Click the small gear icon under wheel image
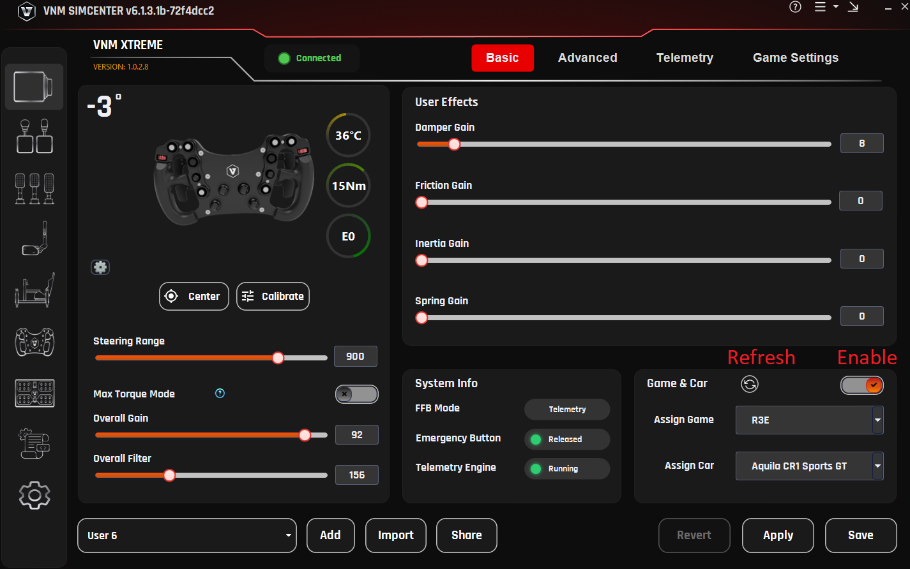Screen dimensions: 910x569 pyautogui.click(x=100, y=267)
